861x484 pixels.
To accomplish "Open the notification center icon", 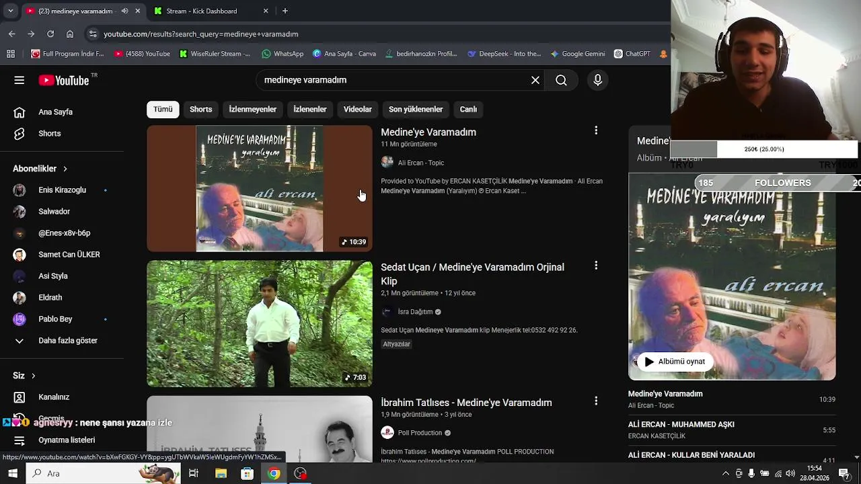I will tap(844, 473).
